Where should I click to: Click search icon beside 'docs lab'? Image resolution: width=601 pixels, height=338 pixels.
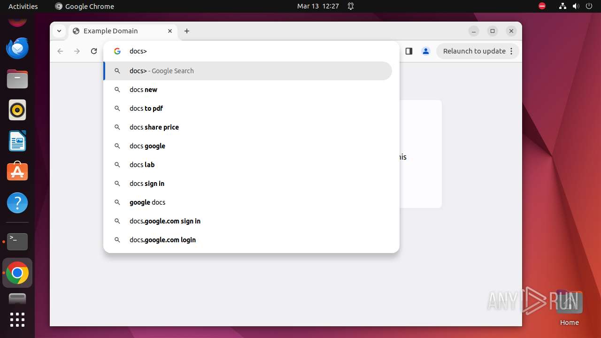click(117, 165)
